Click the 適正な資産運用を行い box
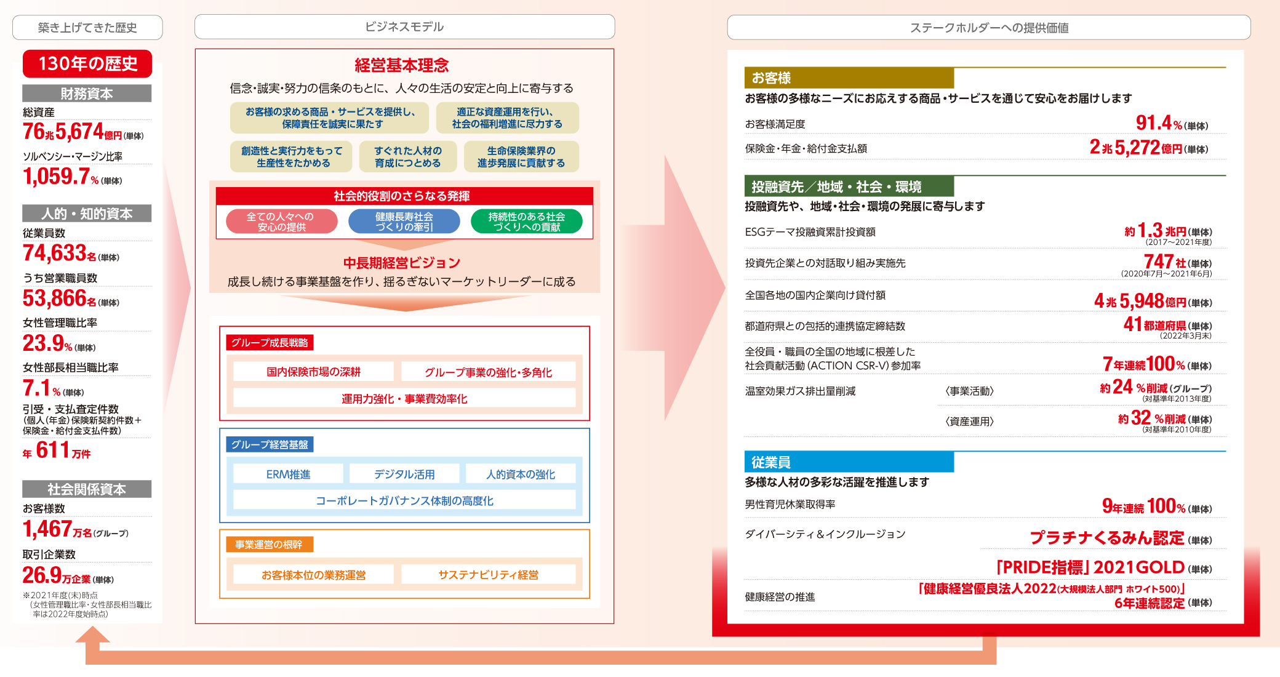The image size is (1280, 677). pos(508,118)
